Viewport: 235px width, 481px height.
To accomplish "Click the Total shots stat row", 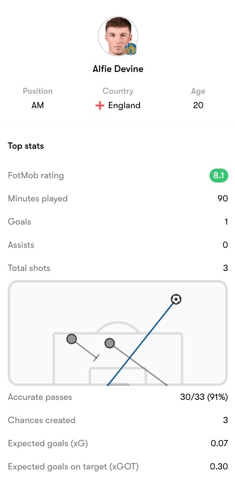I will [x=118, y=268].
